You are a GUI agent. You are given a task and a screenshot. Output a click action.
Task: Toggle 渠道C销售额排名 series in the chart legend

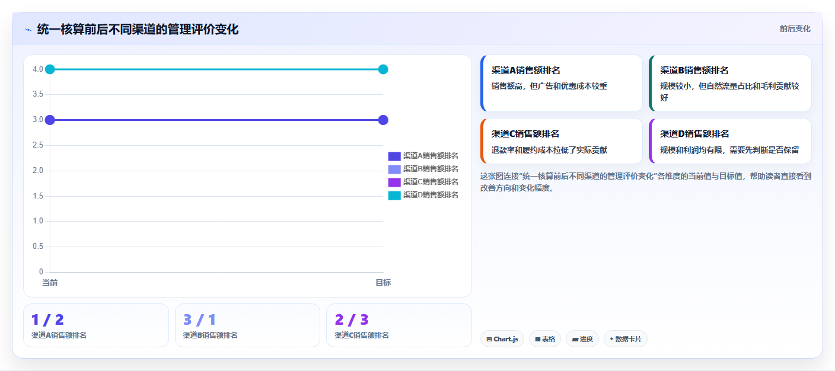[423, 182]
